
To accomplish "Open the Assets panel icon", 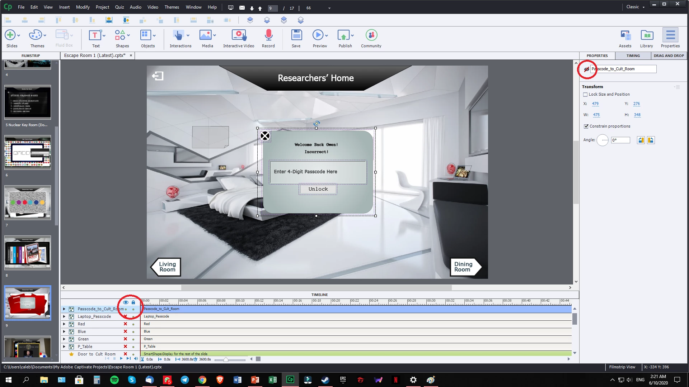I will click(x=625, y=35).
